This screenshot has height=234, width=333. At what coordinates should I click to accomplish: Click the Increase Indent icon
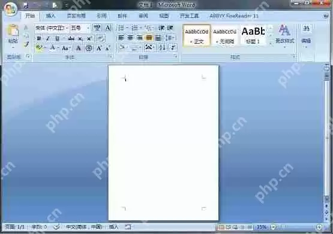pyautogui.click(x=170, y=28)
